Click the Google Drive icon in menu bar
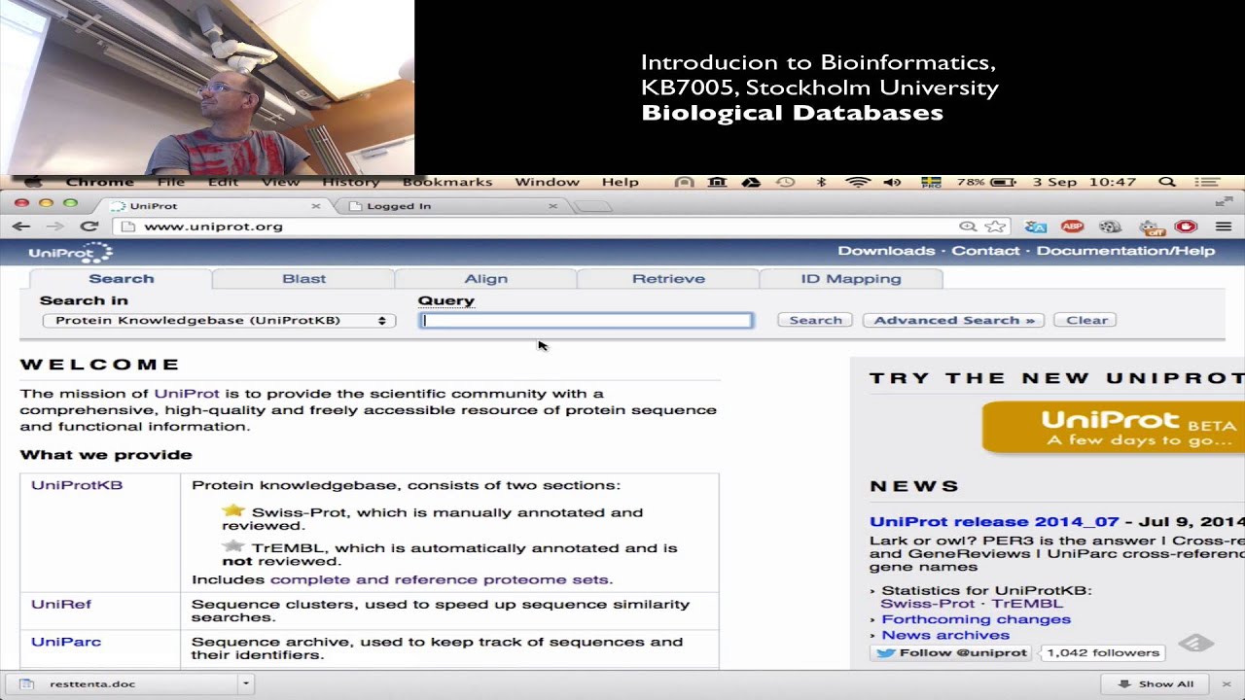The image size is (1245, 700). pyautogui.click(x=750, y=182)
